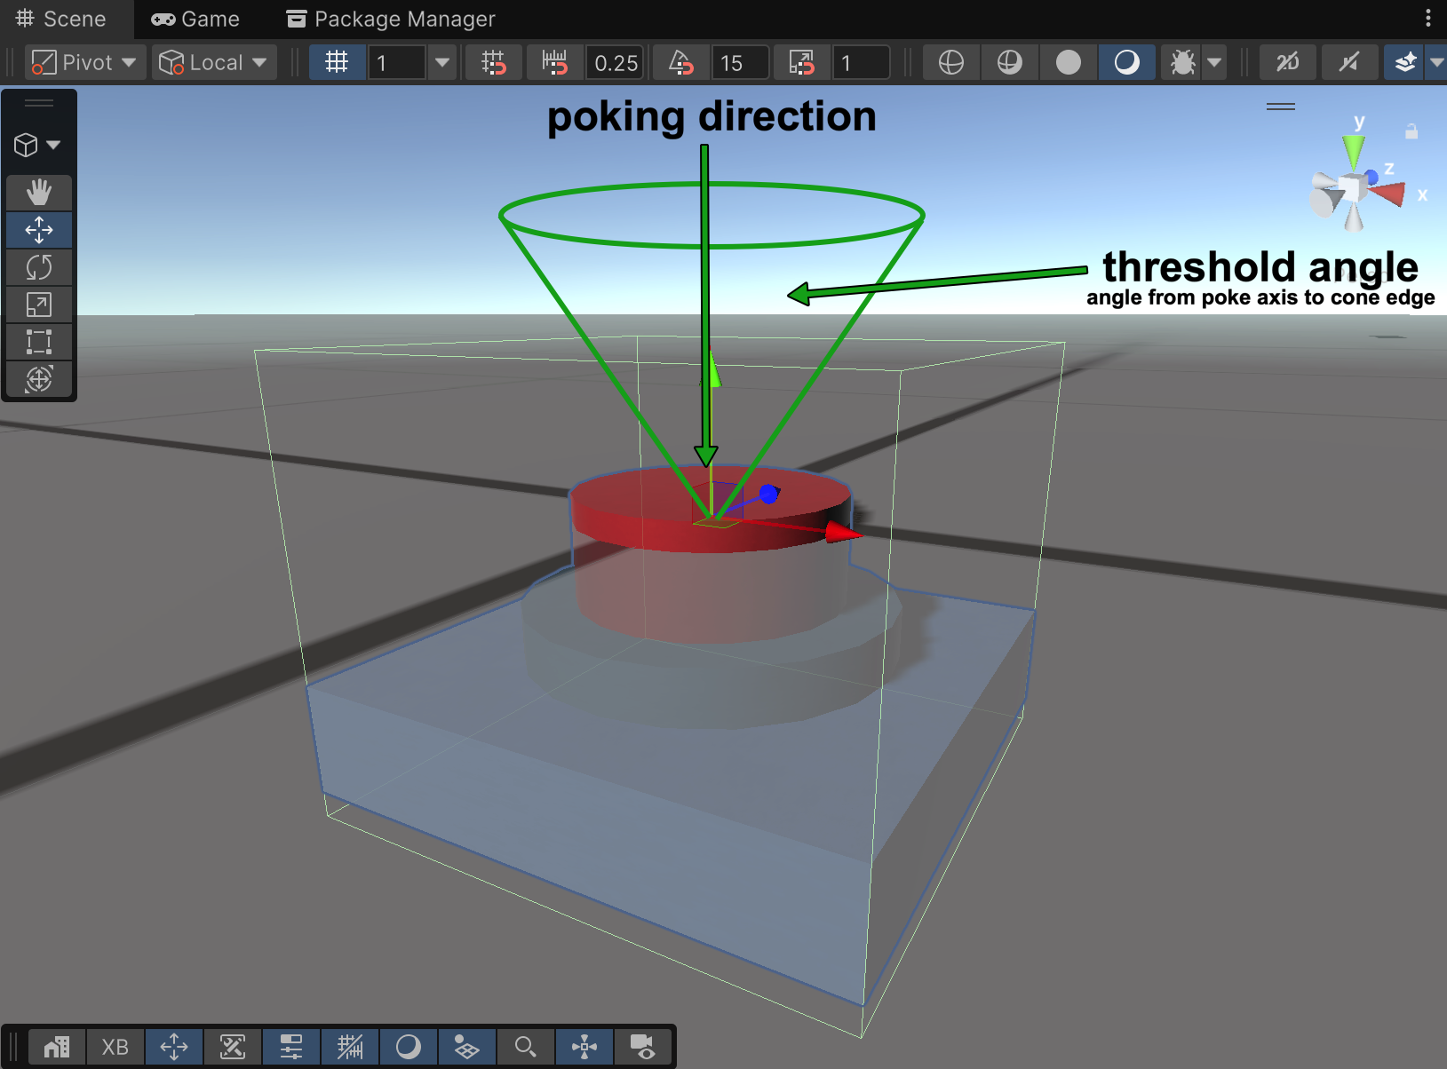The image size is (1447, 1069).
Task: Toggle grid snapping magnet icon
Action: [493, 62]
